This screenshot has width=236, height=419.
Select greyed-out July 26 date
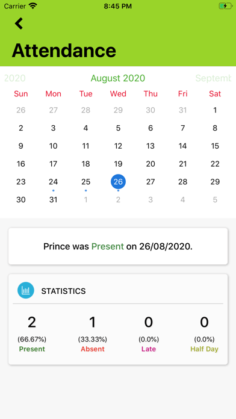tap(21, 110)
